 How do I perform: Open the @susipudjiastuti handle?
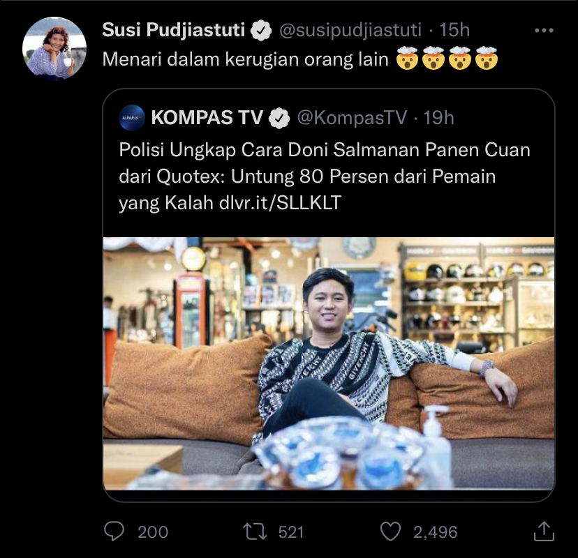point(350,31)
